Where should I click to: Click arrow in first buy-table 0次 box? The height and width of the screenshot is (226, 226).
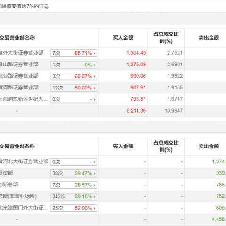coord(95,99)
